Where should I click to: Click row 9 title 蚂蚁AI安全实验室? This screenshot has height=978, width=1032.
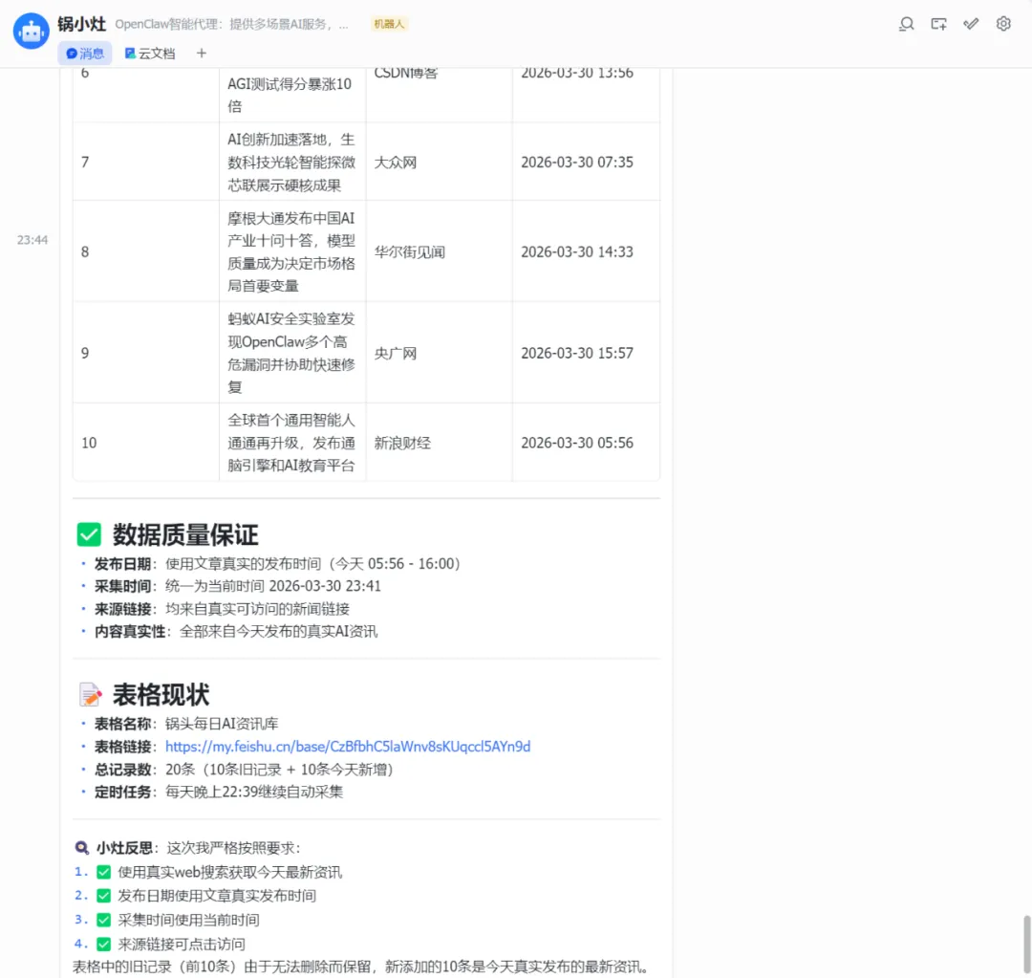(x=291, y=353)
